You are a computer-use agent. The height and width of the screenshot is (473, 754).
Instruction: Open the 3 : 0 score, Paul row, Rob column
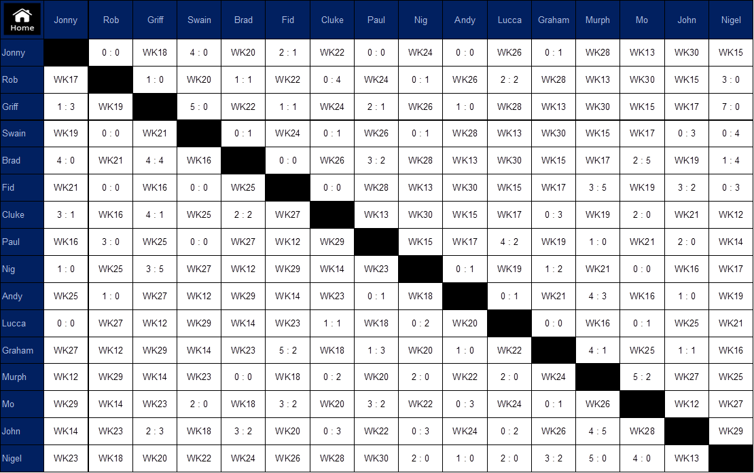tap(111, 242)
